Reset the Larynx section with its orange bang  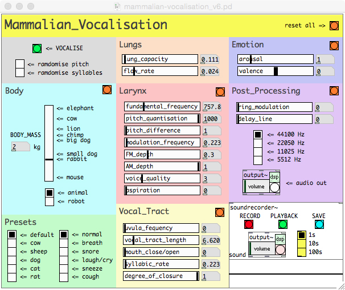click(x=220, y=92)
